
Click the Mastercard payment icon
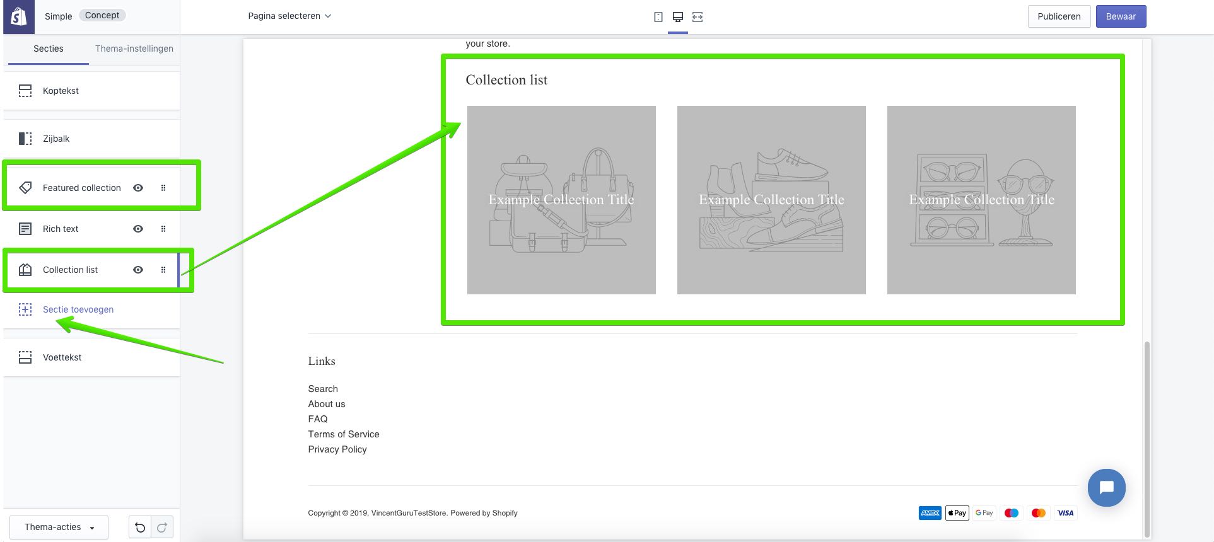click(x=1039, y=513)
